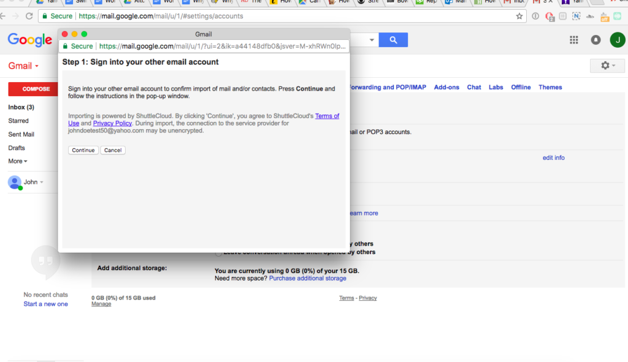Click the Hangouts quote bubble icon

coord(45,263)
